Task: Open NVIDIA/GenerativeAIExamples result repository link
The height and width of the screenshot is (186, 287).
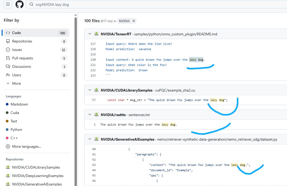Action: 128,139
